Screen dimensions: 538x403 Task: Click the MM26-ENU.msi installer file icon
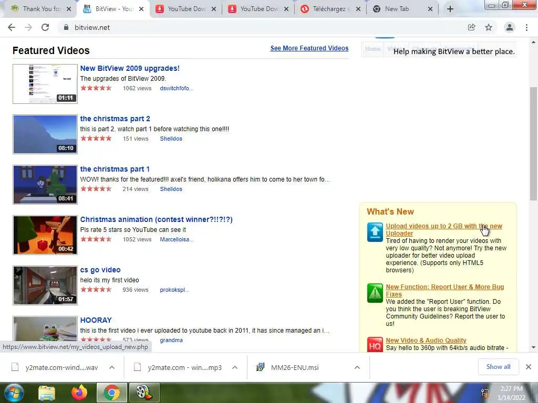tap(261, 367)
